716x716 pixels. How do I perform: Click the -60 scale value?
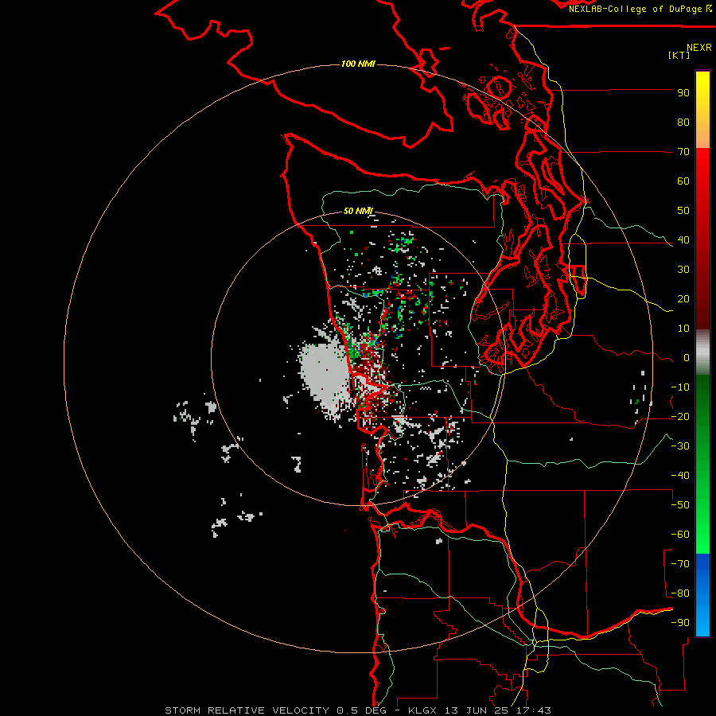tap(680, 535)
